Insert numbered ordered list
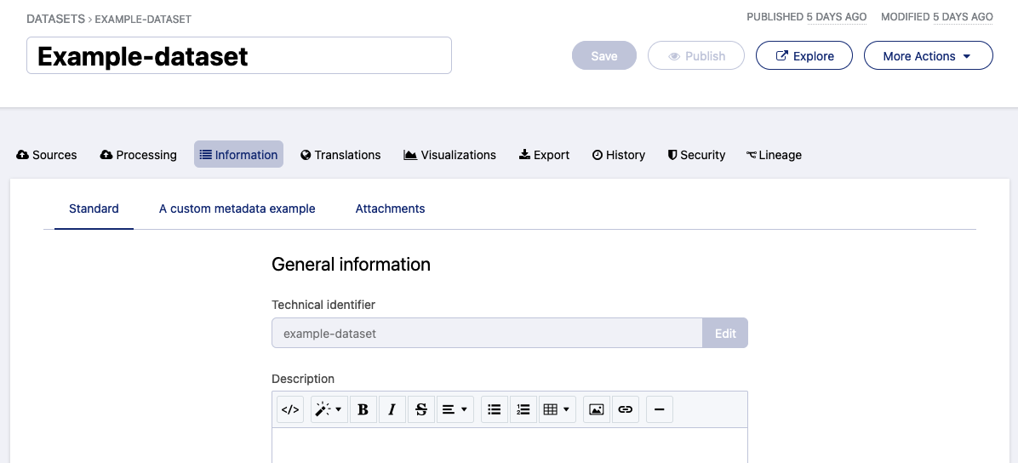This screenshot has width=1018, height=463. coord(523,409)
